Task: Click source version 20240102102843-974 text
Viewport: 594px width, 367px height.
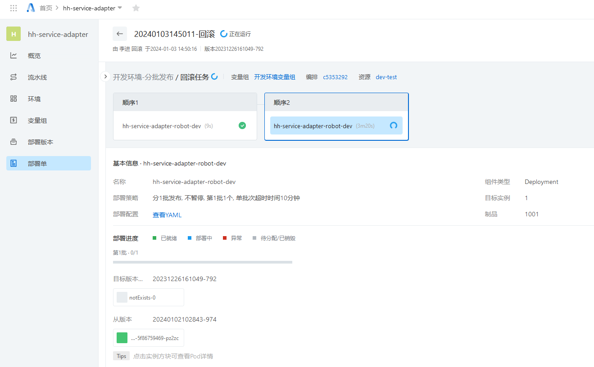Action: (x=185, y=319)
